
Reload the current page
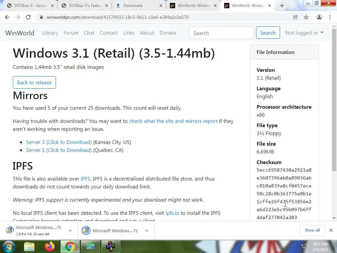pos(28,17)
